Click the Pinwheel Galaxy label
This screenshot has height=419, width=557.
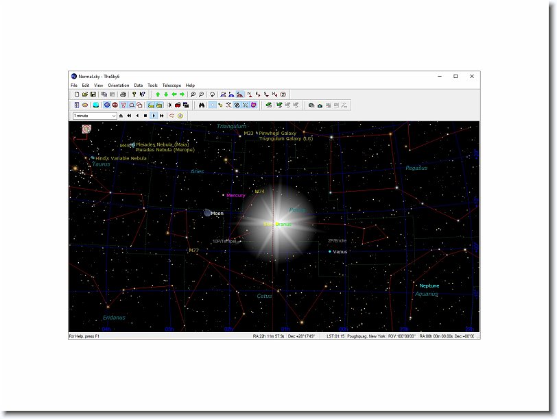coord(277,134)
